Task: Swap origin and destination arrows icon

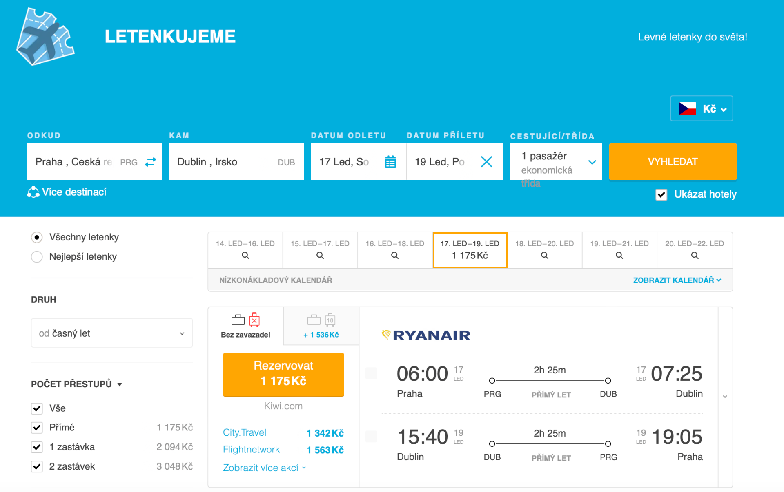Action: [x=150, y=162]
